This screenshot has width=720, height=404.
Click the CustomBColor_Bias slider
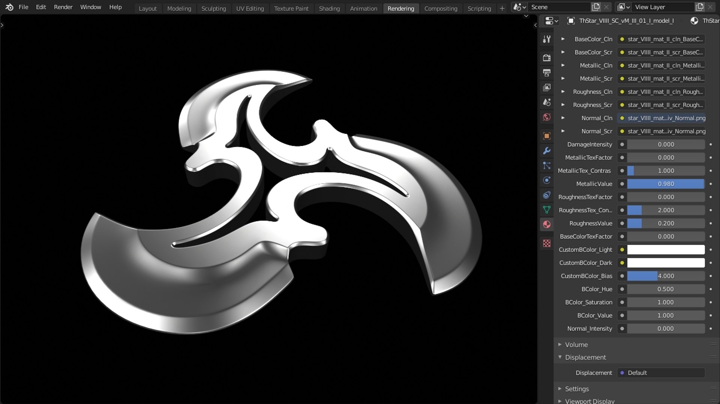[x=666, y=276]
